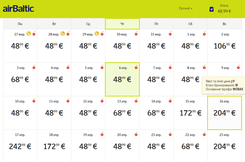
Task: Open the Русский language dropdown
Action: coord(185,9)
